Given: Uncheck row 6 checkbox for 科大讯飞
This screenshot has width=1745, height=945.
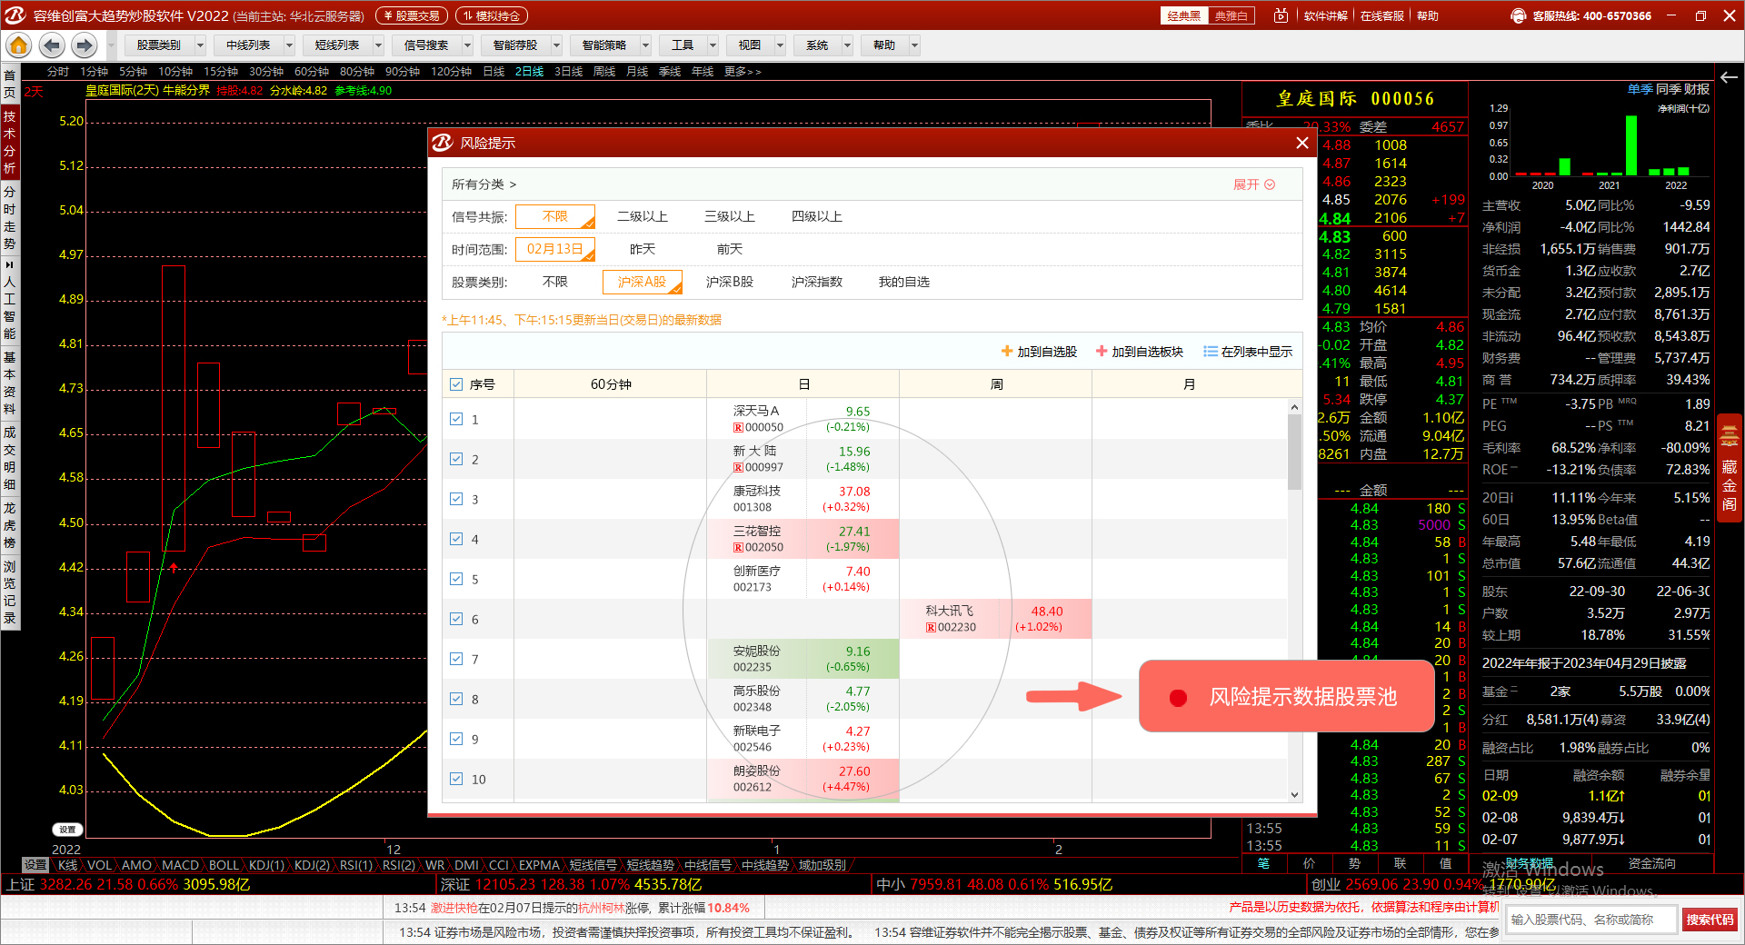Looking at the screenshot, I should 456,619.
